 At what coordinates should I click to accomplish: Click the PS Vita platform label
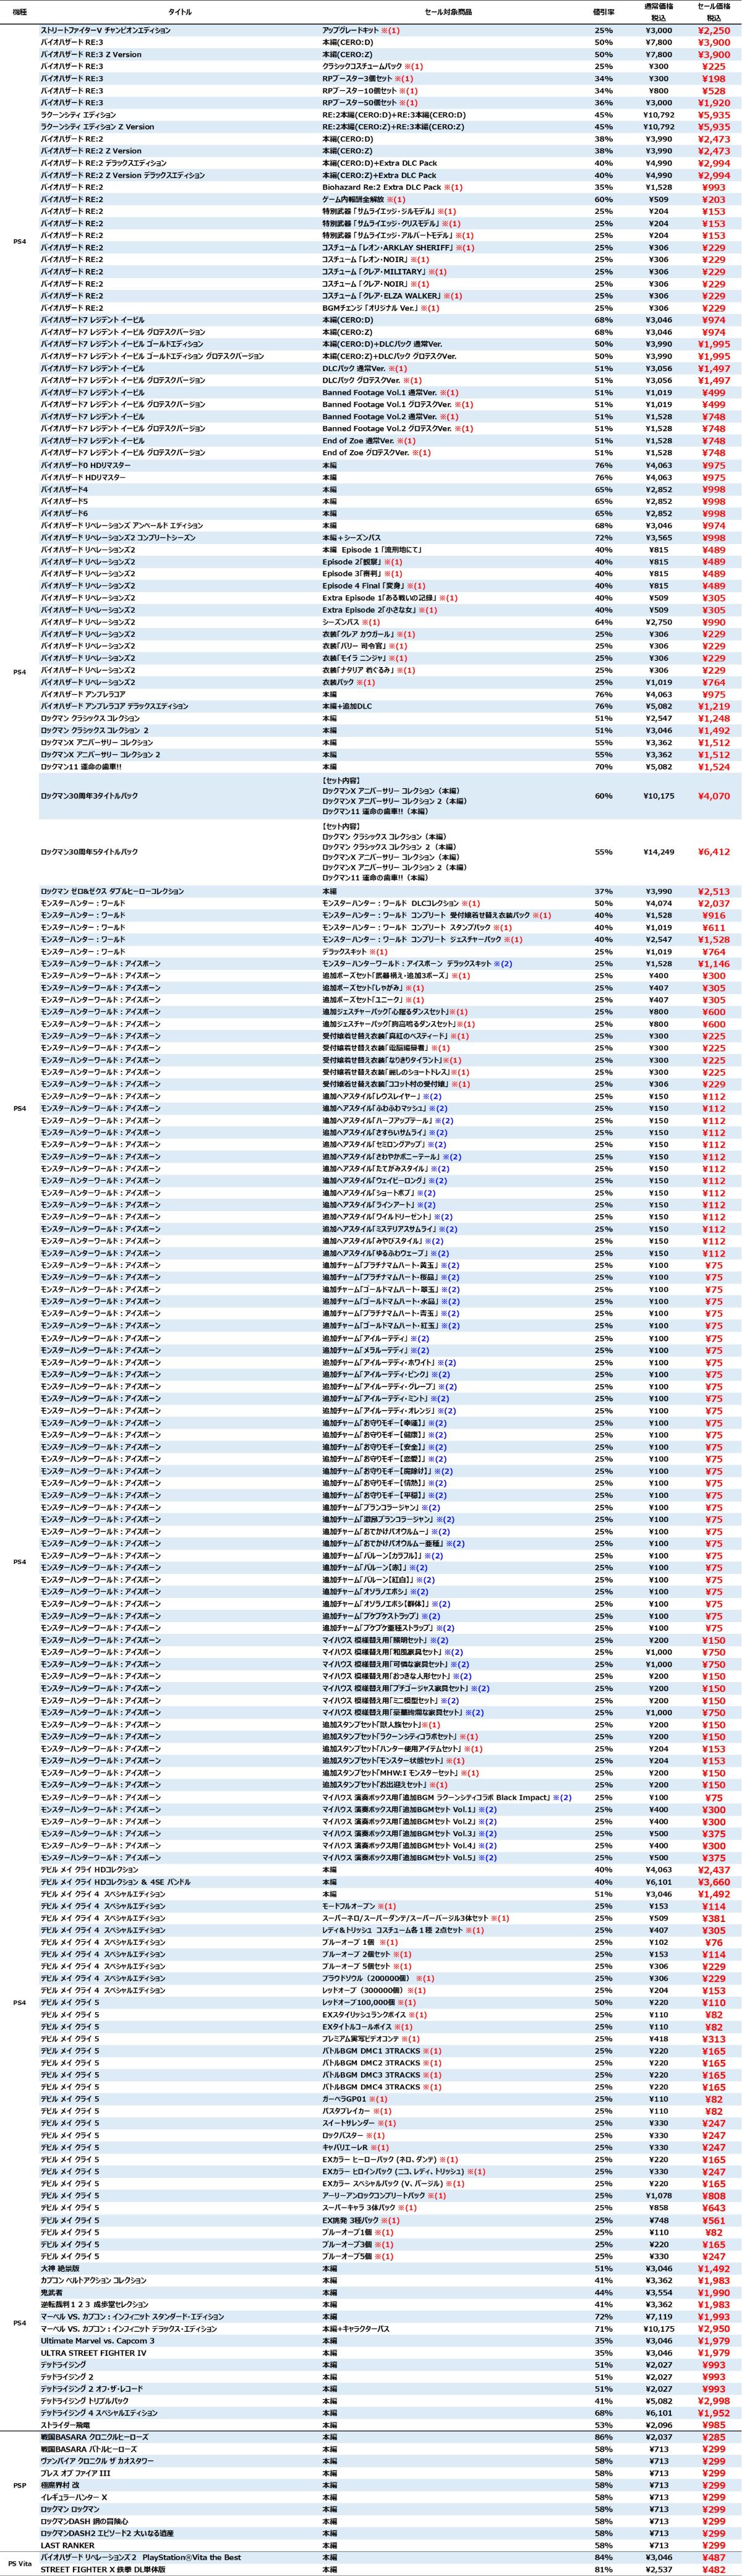(20, 2563)
